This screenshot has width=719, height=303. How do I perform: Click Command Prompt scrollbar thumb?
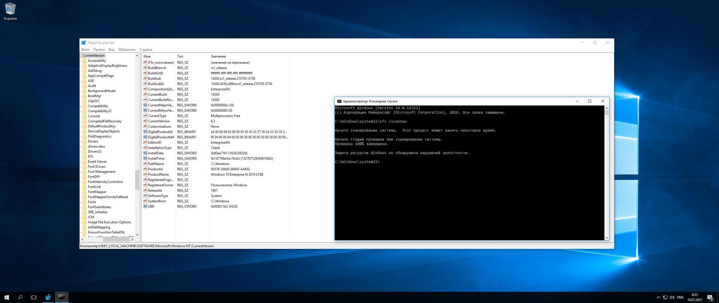[x=607, y=113]
